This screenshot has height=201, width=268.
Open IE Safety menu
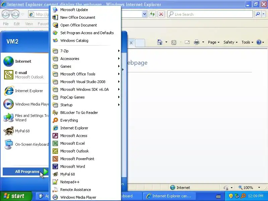click(230, 42)
